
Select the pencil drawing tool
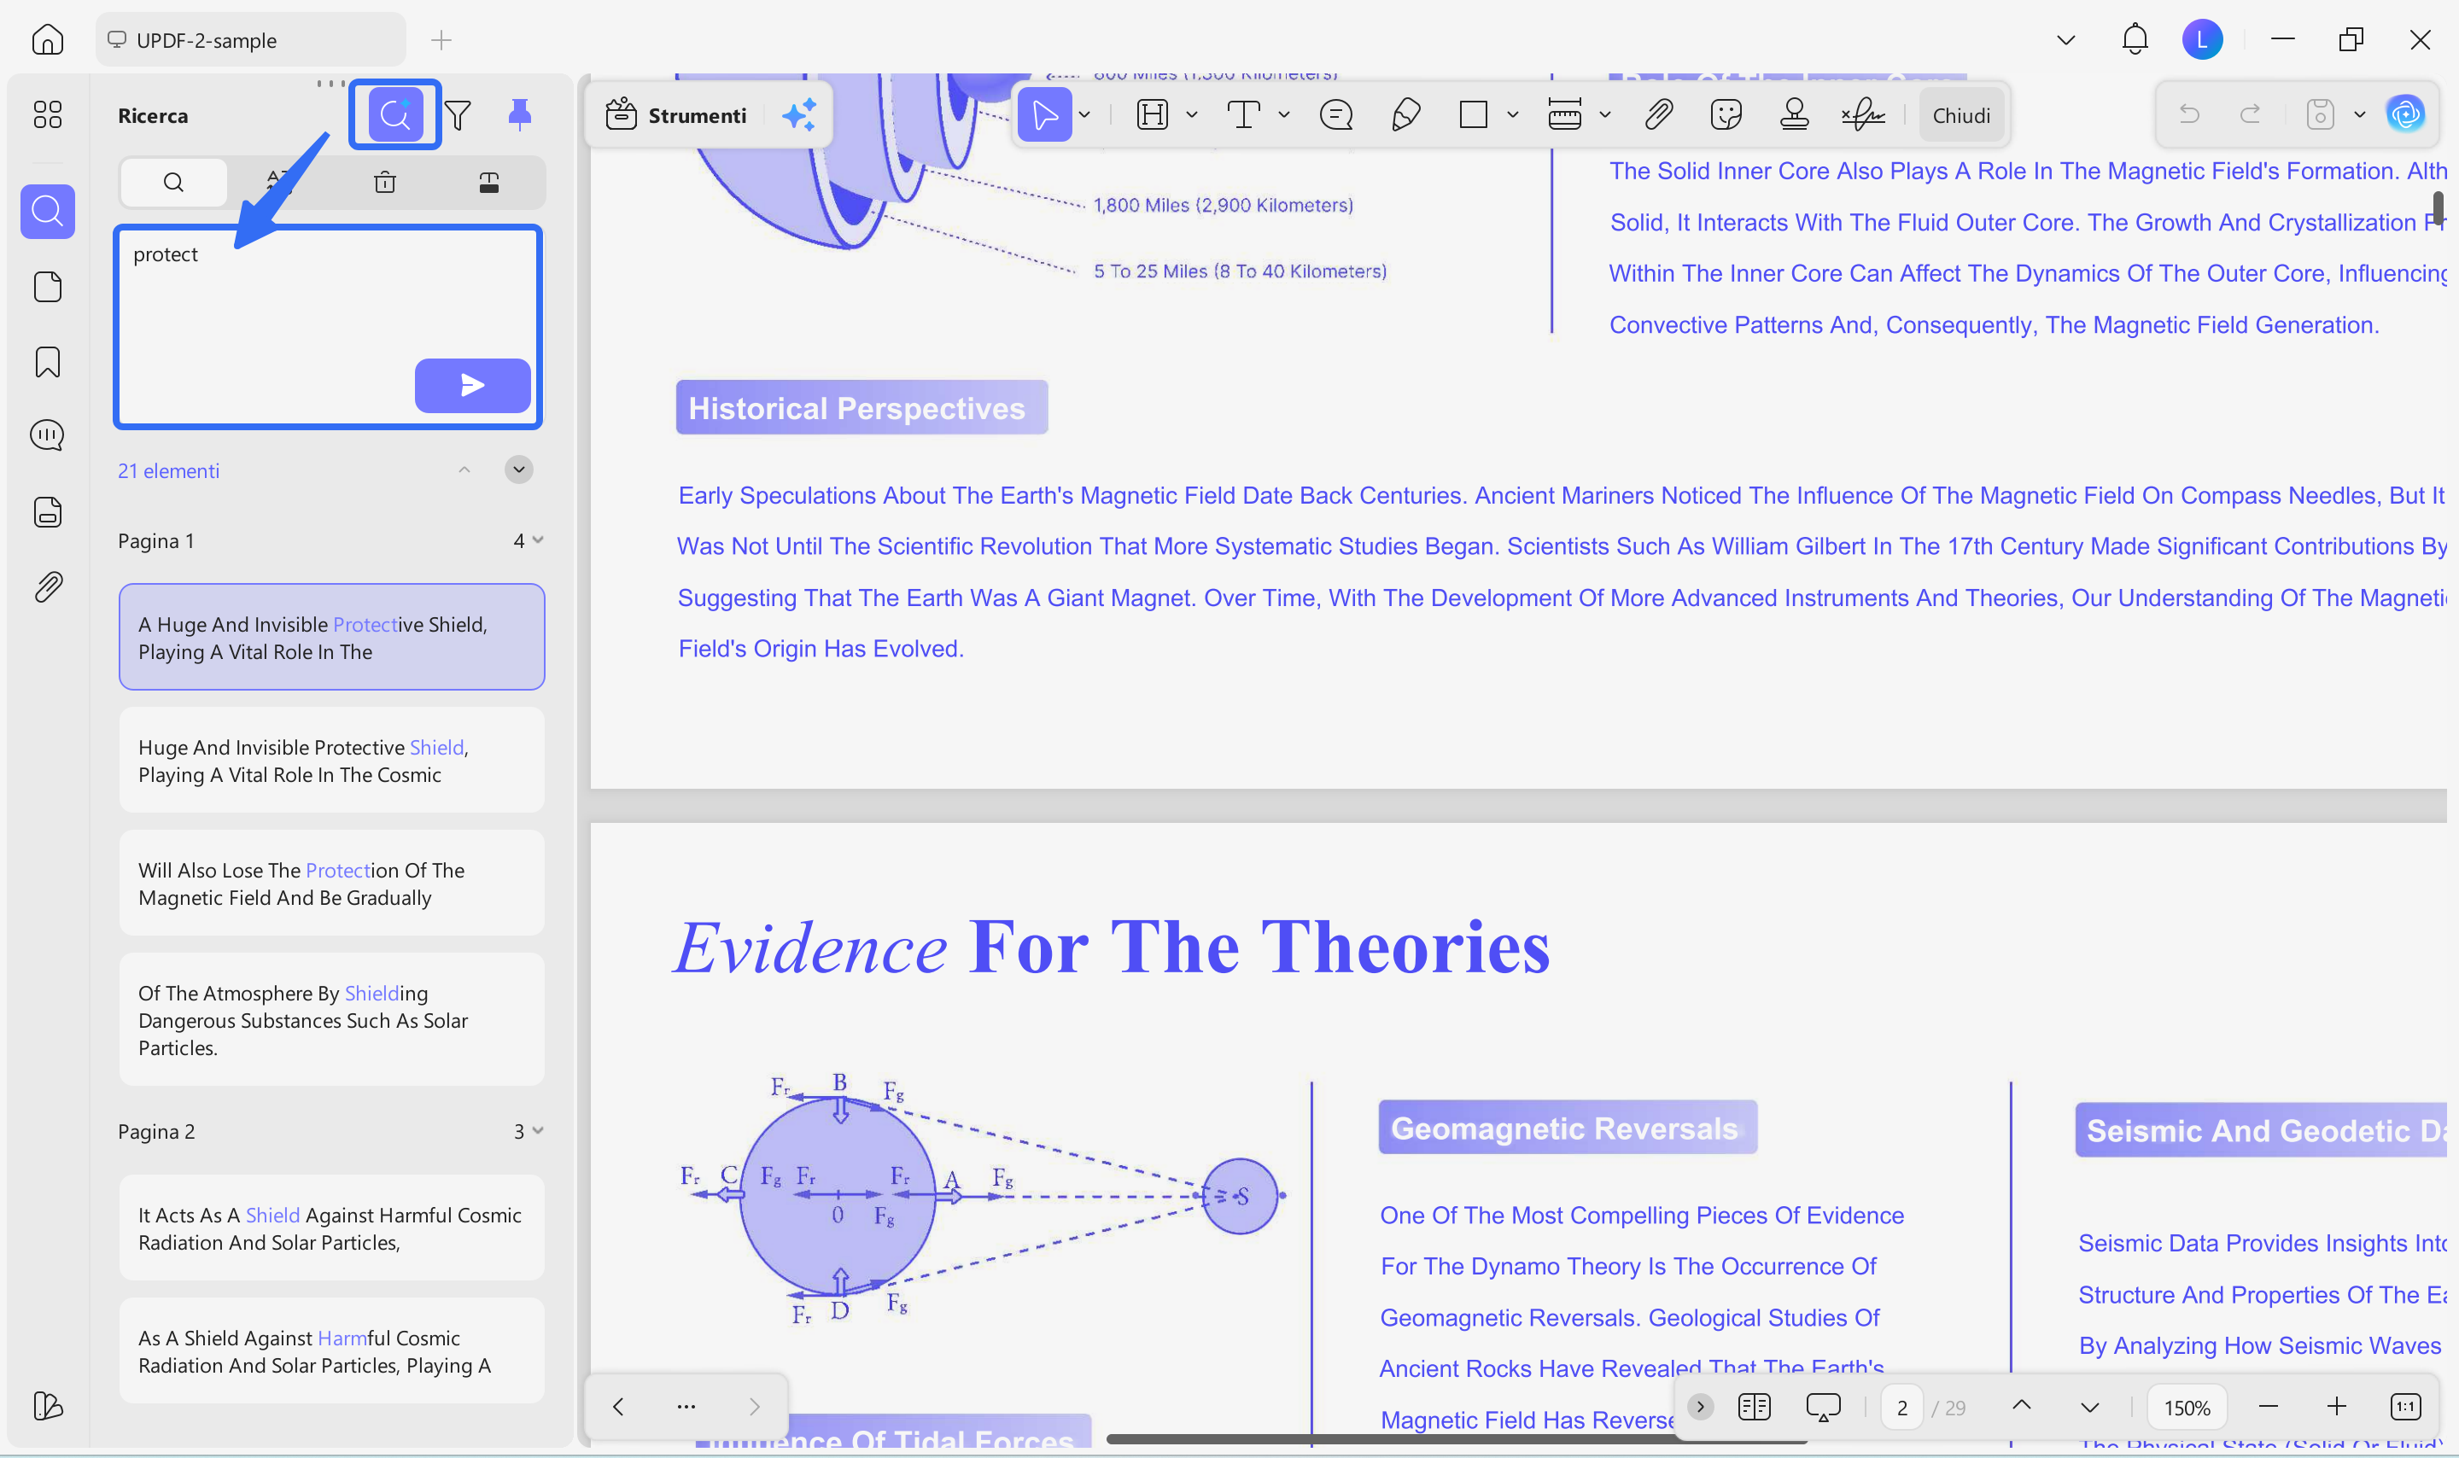point(1405,115)
